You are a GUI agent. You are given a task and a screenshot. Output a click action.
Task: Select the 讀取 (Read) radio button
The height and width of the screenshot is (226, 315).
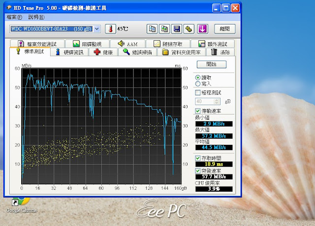(x=198, y=77)
